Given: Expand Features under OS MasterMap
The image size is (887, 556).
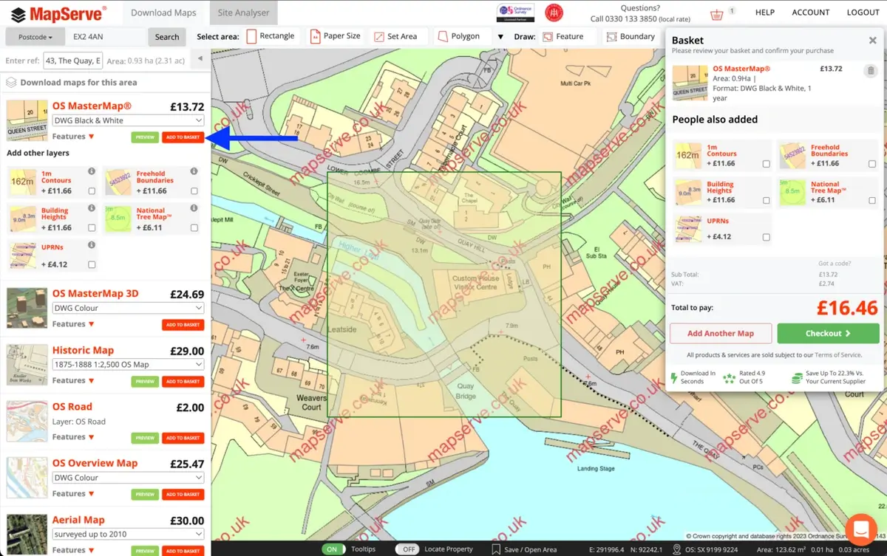Looking at the screenshot, I should (73, 137).
